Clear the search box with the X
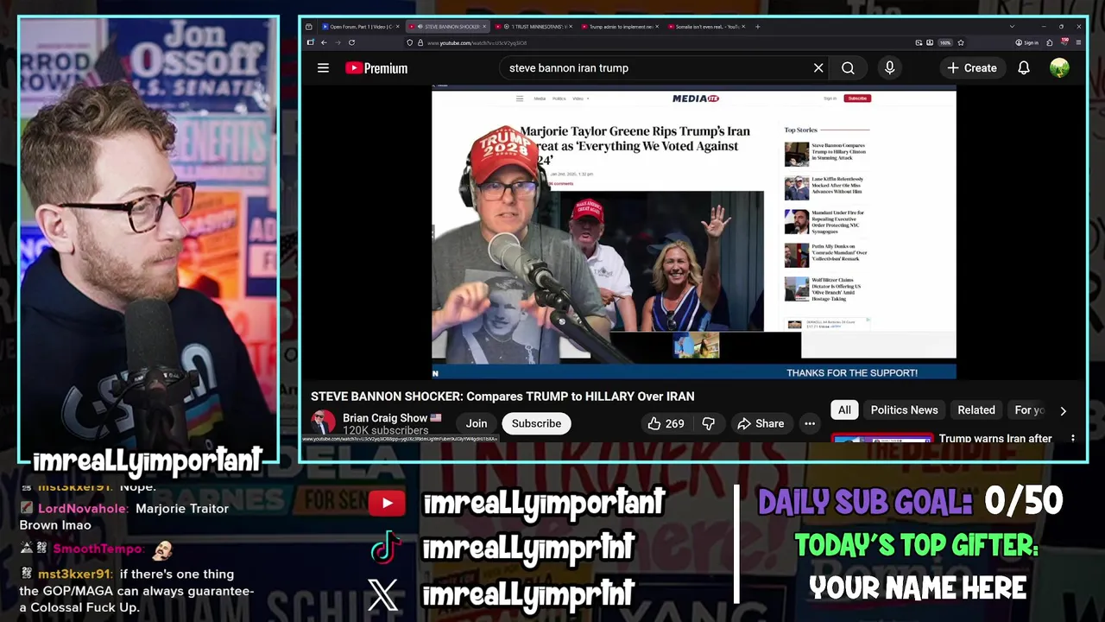This screenshot has height=622, width=1105. [818, 67]
